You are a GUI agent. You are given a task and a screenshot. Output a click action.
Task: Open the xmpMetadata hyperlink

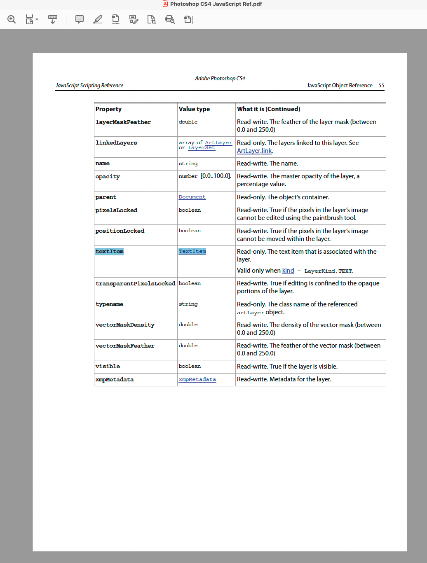click(197, 379)
